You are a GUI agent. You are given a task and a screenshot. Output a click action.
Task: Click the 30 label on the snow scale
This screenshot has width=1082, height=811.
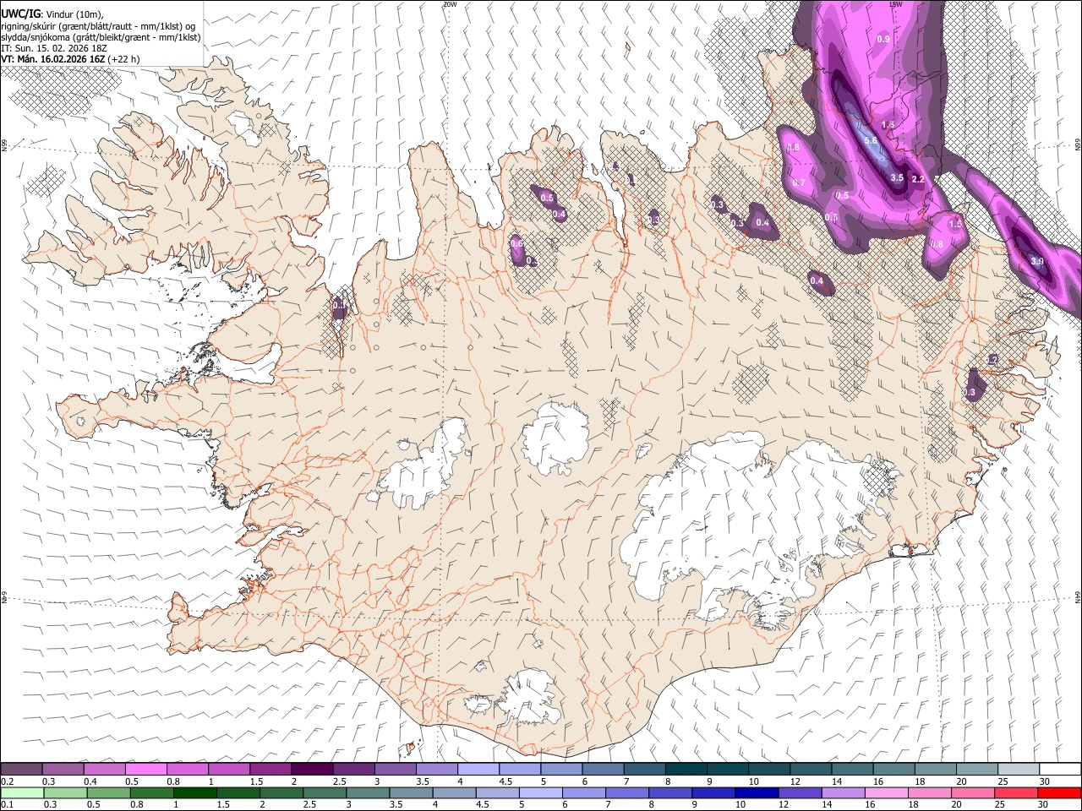pos(1043,781)
